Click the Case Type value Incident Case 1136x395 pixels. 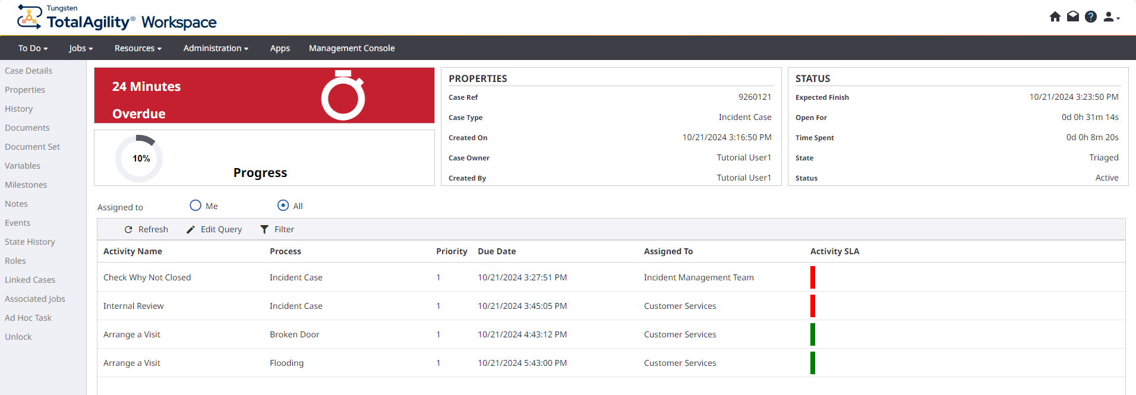pos(745,117)
